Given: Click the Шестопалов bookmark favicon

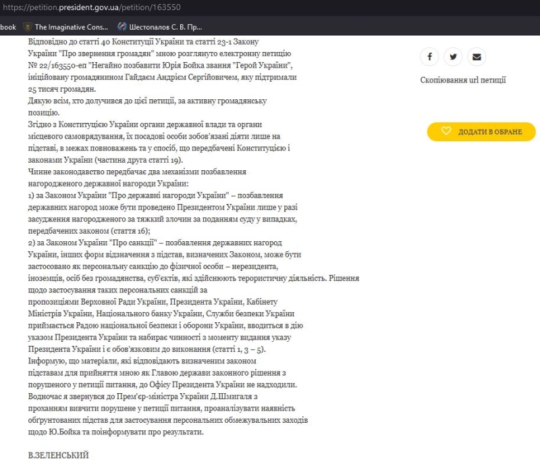Looking at the screenshot, I should 122,27.
